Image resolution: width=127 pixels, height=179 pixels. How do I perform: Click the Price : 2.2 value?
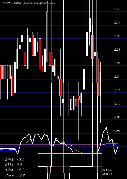tap(15, 175)
